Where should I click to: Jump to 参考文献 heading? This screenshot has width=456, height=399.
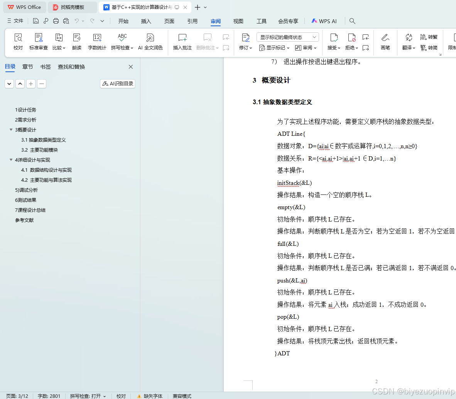point(24,220)
